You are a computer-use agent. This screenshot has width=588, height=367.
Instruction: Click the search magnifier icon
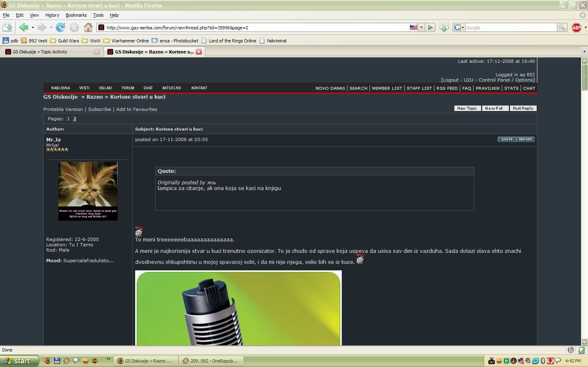562,27
